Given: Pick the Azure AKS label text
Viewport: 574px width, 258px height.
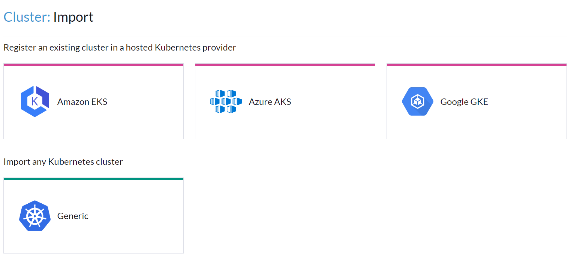Looking at the screenshot, I should click(x=270, y=102).
